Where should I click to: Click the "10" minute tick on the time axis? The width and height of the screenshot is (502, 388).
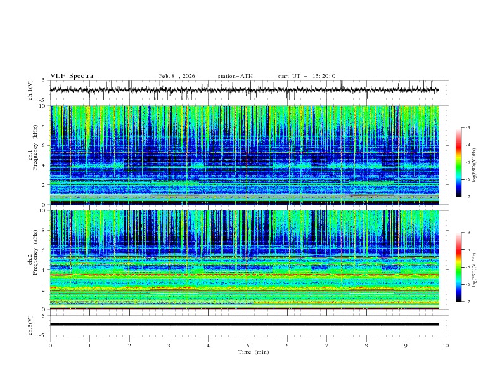pyautogui.click(x=446, y=346)
